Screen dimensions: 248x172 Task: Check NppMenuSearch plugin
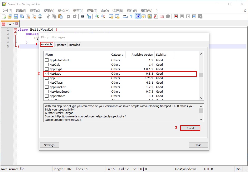pos(47,92)
